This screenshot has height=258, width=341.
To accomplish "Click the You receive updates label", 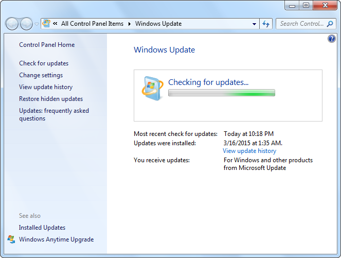I will pos(161,160).
